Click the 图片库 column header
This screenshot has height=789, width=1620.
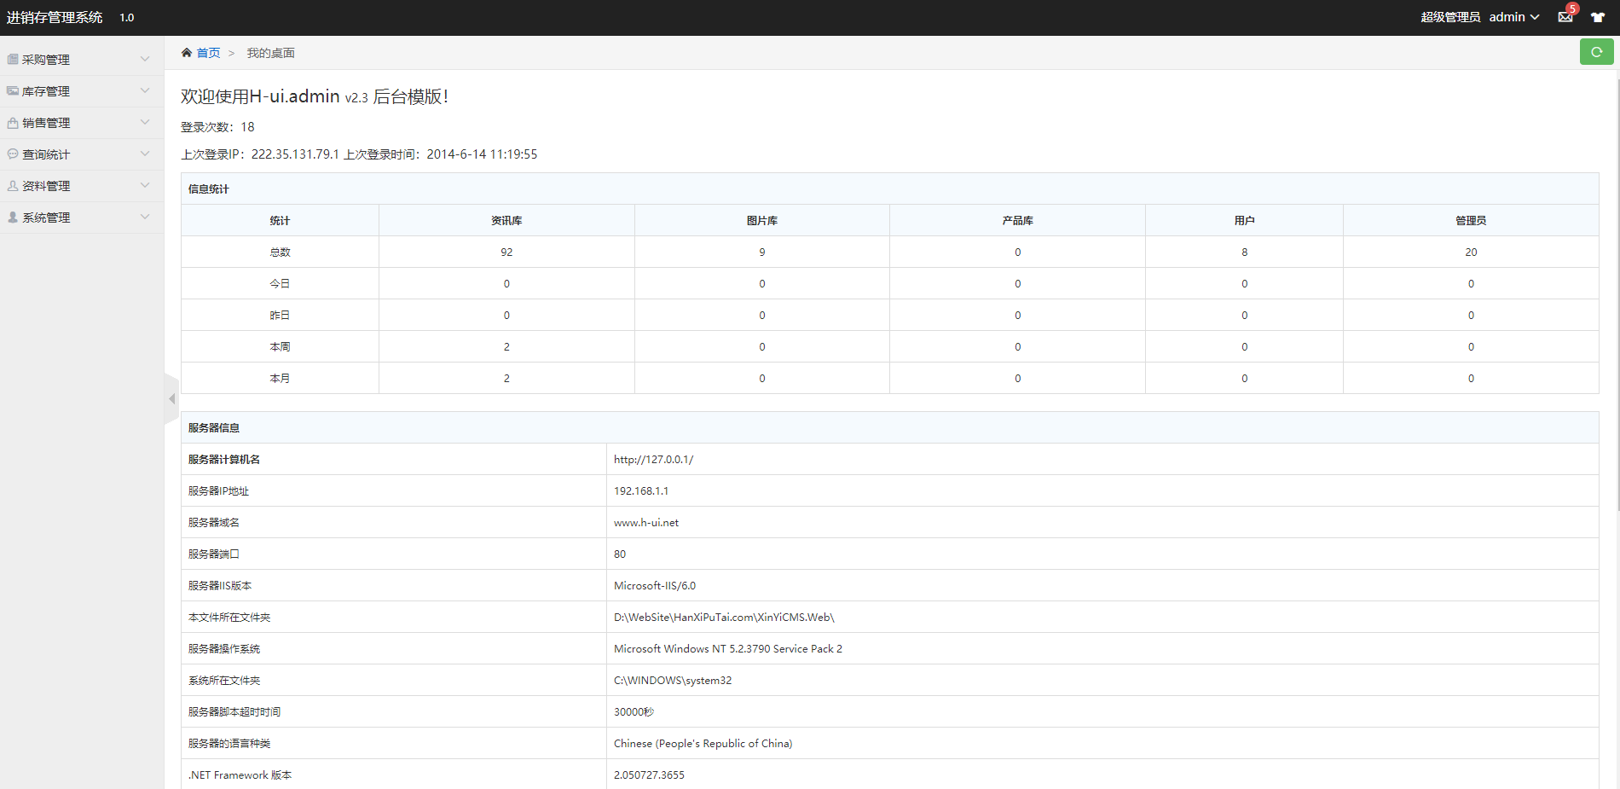761,220
